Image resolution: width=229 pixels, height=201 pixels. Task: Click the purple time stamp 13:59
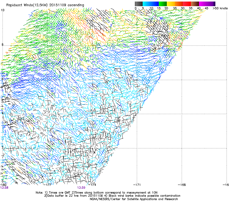point(81,188)
